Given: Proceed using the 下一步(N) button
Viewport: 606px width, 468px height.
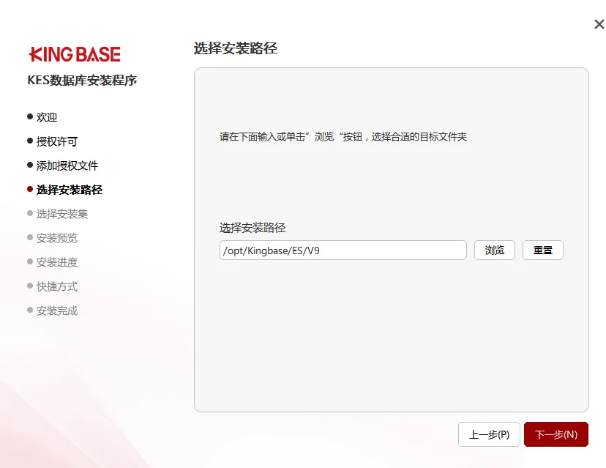Looking at the screenshot, I should (555, 434).
